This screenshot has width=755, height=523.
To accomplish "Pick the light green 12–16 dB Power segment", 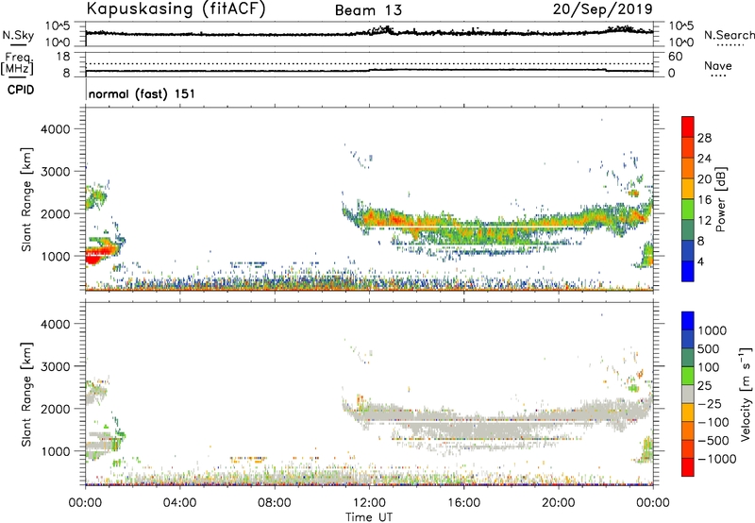I will pos(688,209).
